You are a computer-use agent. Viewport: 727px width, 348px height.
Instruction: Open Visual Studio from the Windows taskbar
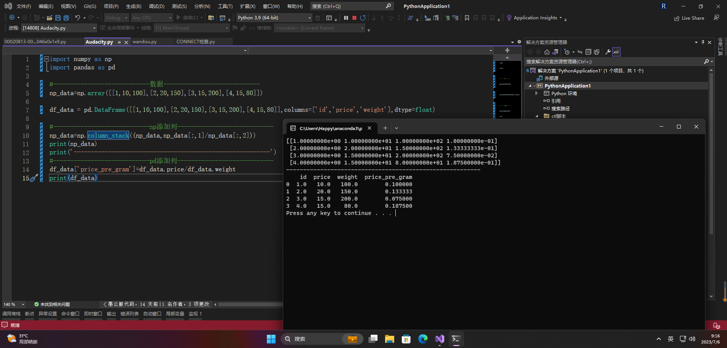pos(439,339)
